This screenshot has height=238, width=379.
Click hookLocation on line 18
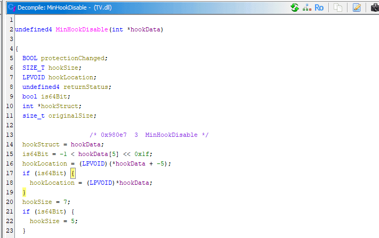coord(52,183)
